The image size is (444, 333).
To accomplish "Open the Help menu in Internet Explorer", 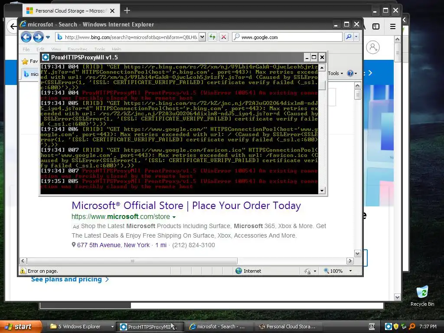I will click(116, 49).
